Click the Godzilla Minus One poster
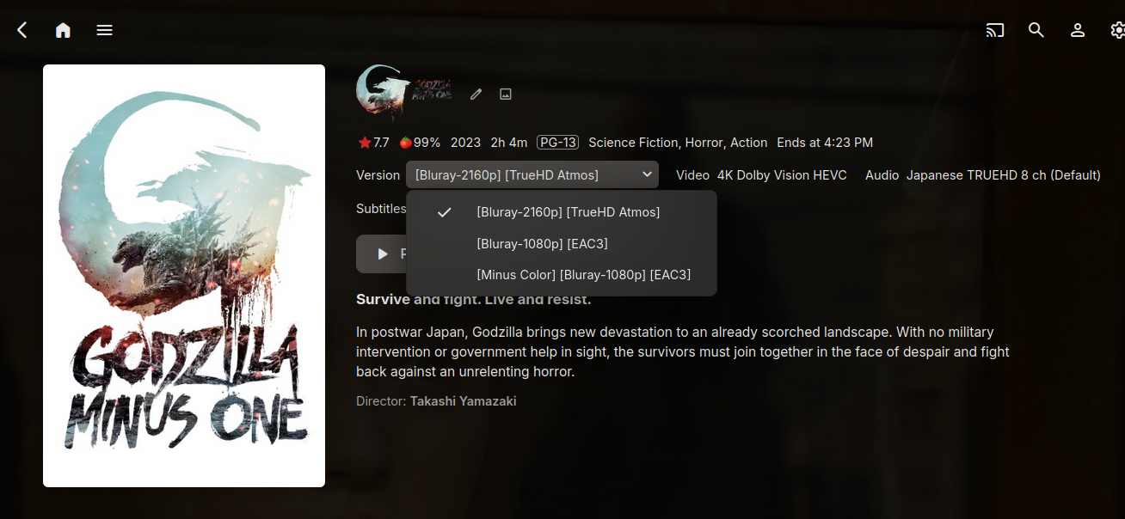Screen dimensions: 1125x519 184,276
